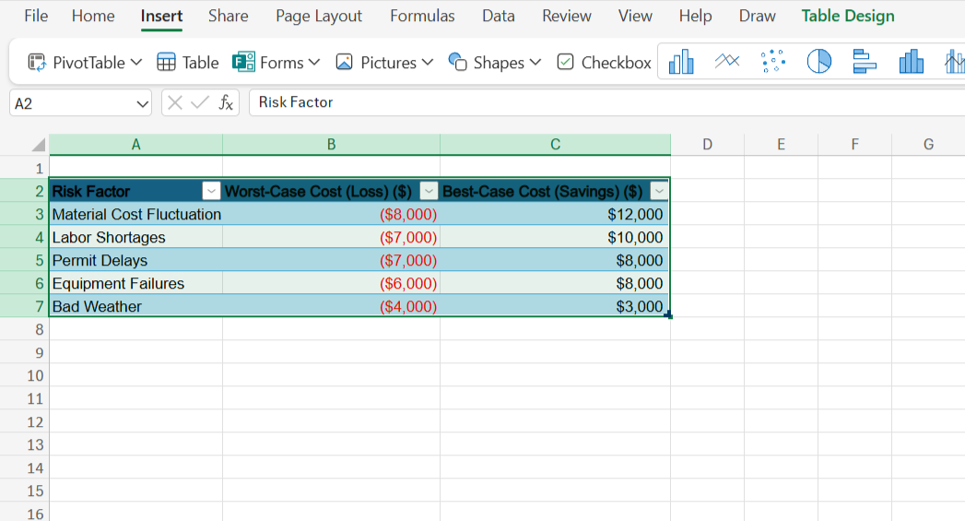This screenshot has height=521, width=965.
Task: Expand the PivotTable dropdown menu
Action: click(136, 63)
